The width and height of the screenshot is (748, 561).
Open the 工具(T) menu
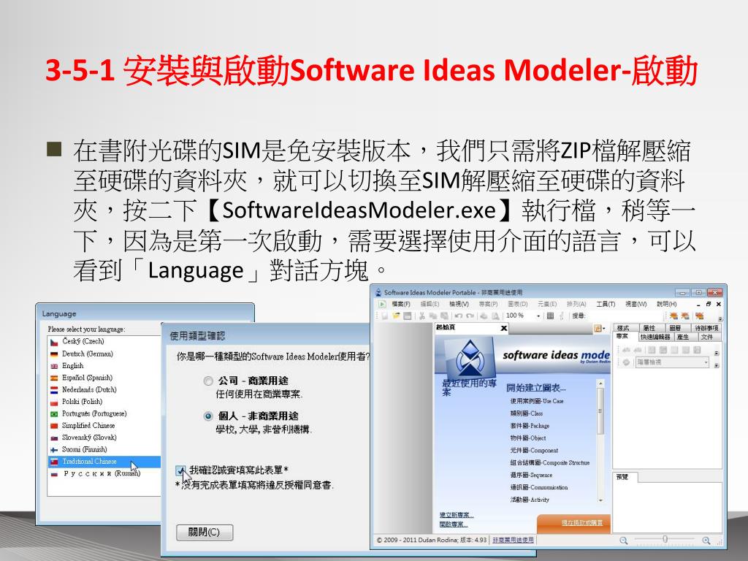[x=606, y=304]
